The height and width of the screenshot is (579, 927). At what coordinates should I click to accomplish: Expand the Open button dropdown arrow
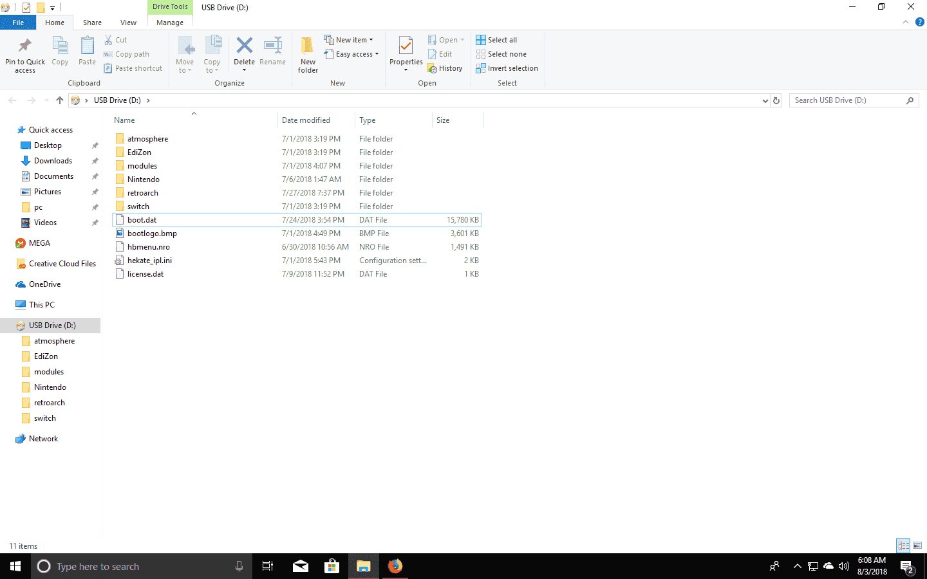point(462,40)
